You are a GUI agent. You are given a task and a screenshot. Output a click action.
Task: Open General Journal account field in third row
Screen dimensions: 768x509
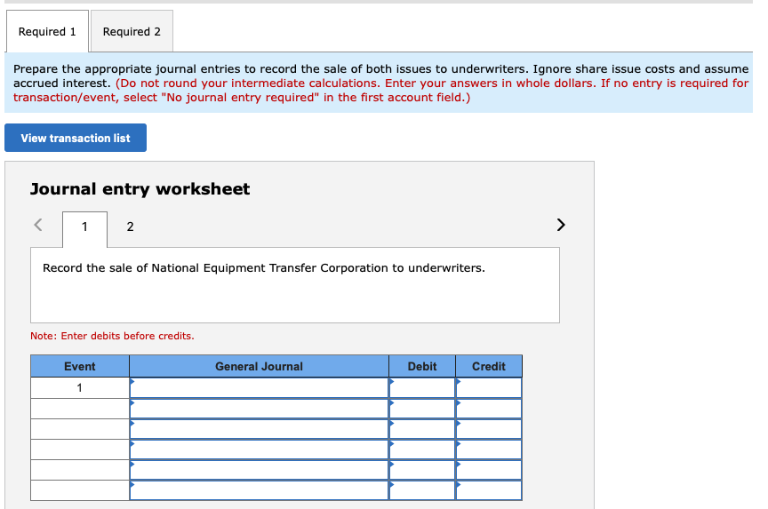tap(259, 429)
